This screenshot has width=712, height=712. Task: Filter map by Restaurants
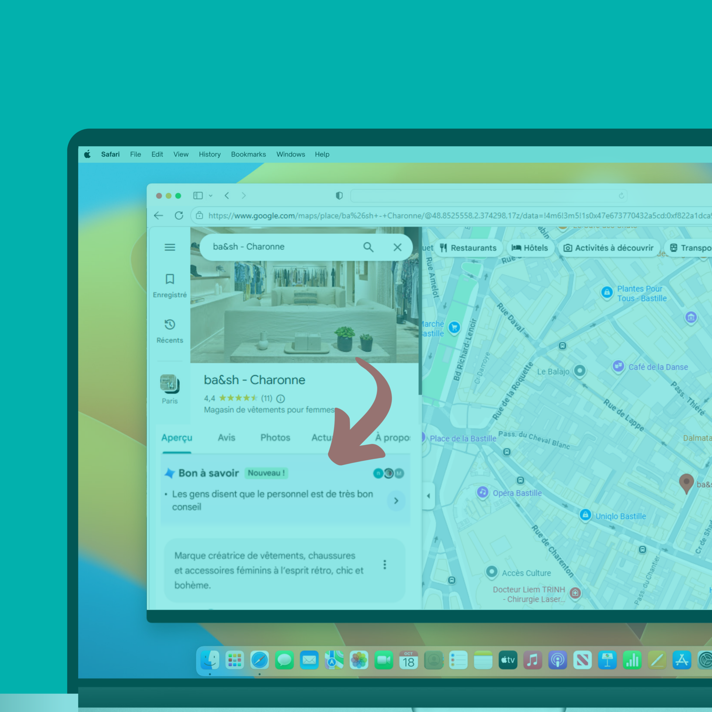point(468,248)
